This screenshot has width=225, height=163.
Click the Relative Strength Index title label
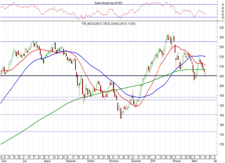tap(109, 3)
